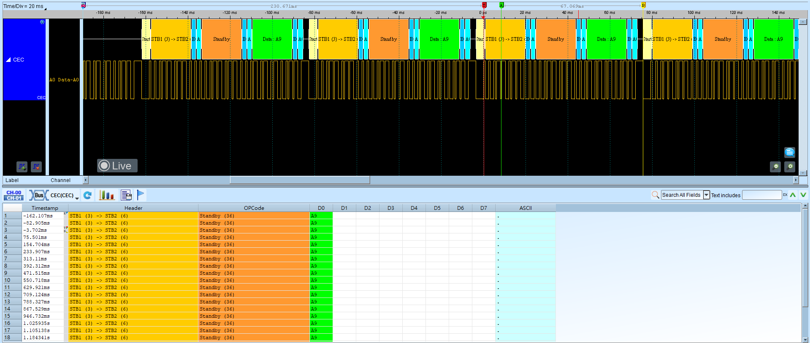Click the Bus decode icon
The height and width of the screenshot is (343, 810).
pos(38,195)
